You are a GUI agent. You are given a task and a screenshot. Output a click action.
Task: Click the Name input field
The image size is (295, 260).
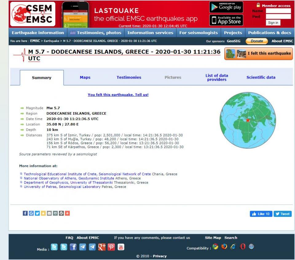point(278,11)
